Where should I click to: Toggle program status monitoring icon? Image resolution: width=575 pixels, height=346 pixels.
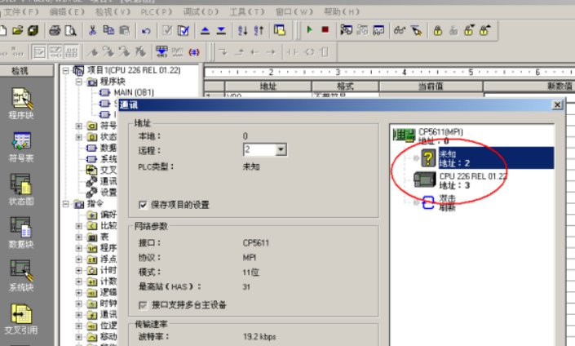click(346, 29)
